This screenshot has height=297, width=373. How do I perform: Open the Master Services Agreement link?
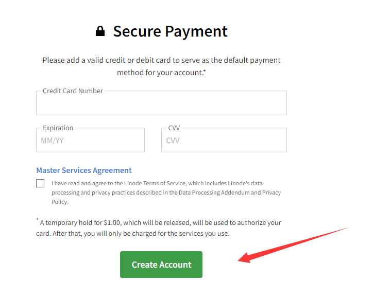(x=84, y=170)
